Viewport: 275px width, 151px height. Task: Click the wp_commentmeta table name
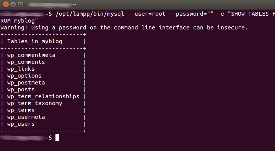31,55
